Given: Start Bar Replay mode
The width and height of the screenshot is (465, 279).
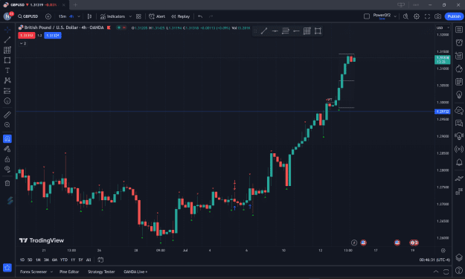Looking at the screenshot, I should 180,16.
